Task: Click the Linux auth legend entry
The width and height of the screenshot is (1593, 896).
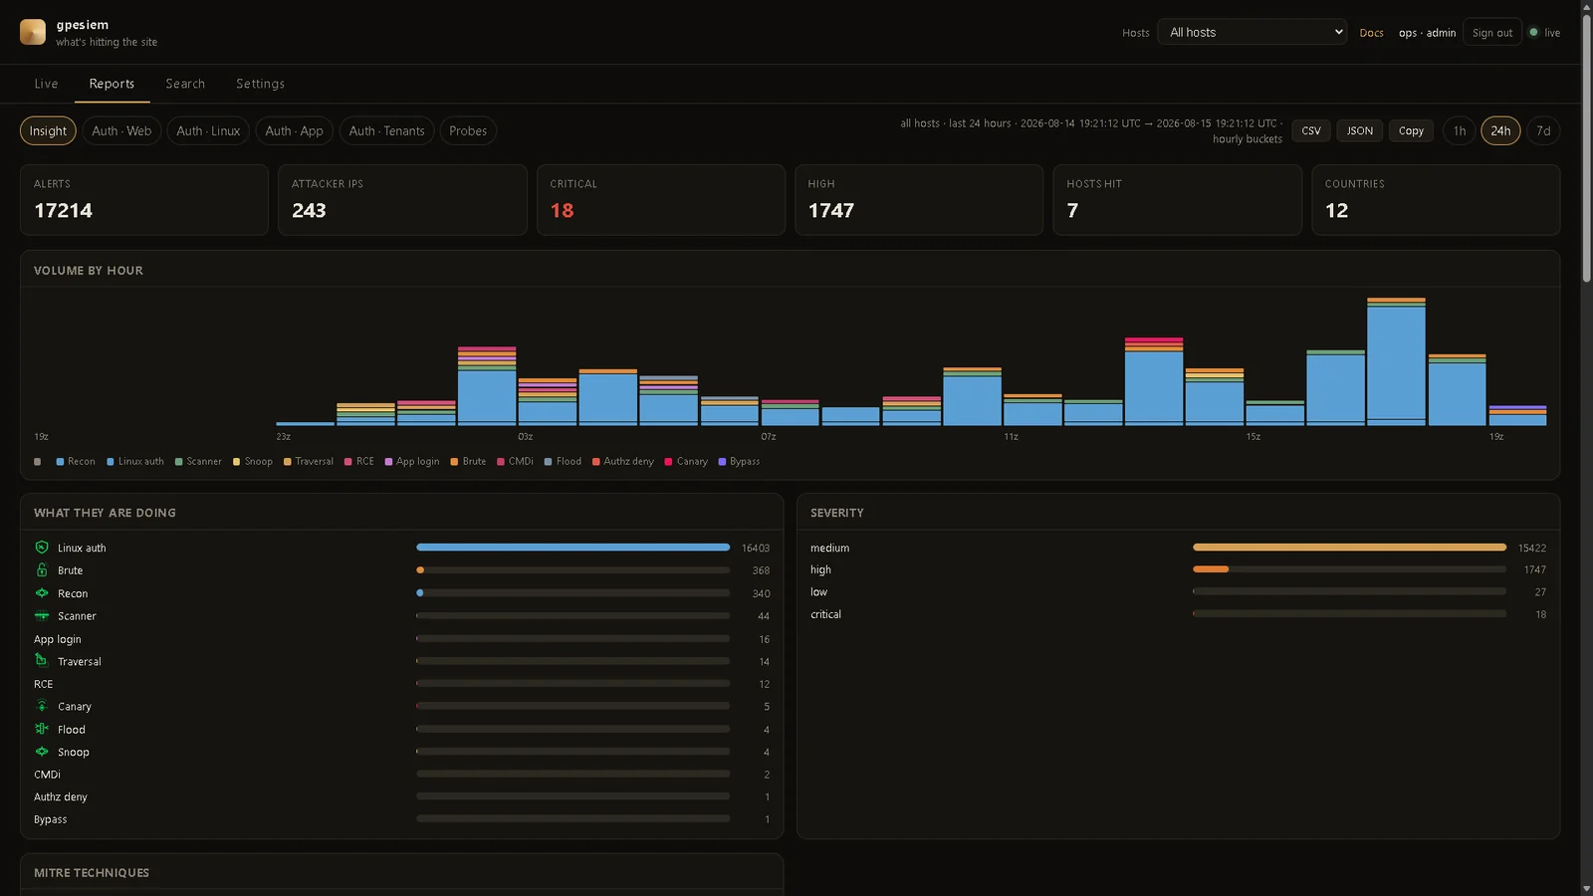Action: 135,462
